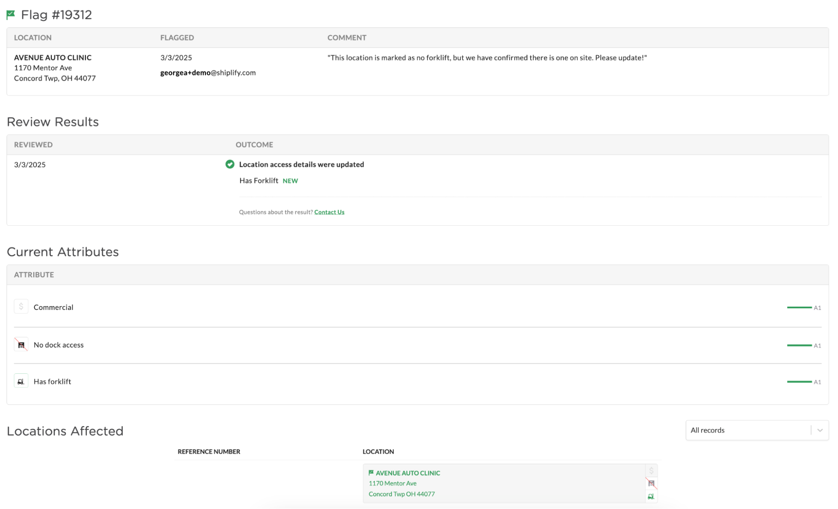Click the Commercial dollar sign attribute icon
The image size is (838, 509).
click(x=21, y=307)
